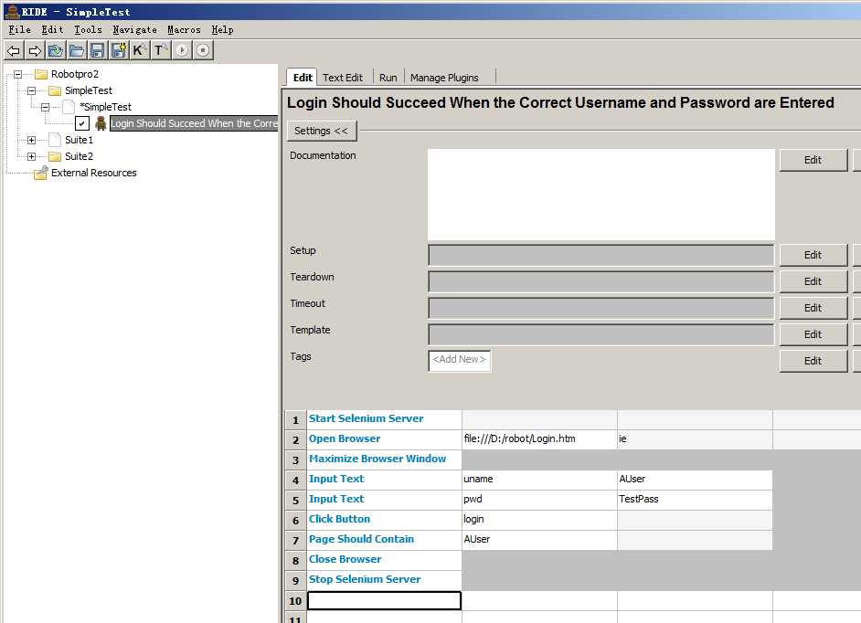Click the uname argument cell
The height and width of the screenshot is (623, 861).
tap(539, 480)
